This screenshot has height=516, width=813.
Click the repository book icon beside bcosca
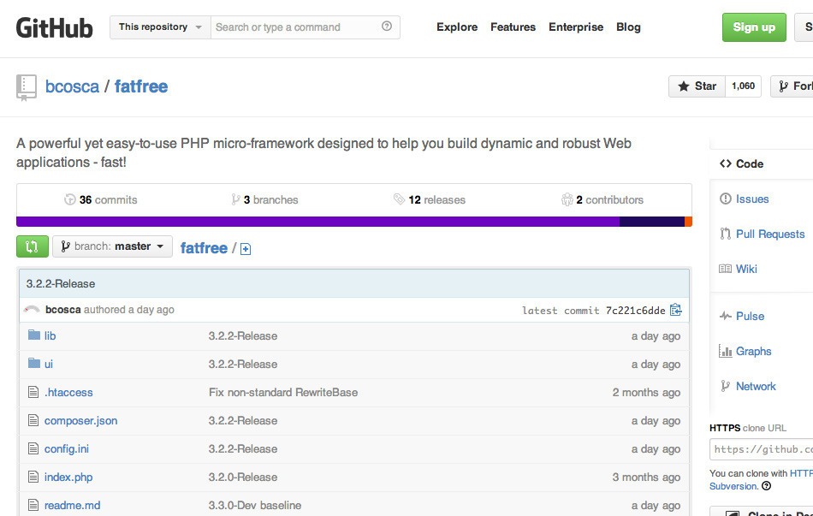(x=26, y=87)
